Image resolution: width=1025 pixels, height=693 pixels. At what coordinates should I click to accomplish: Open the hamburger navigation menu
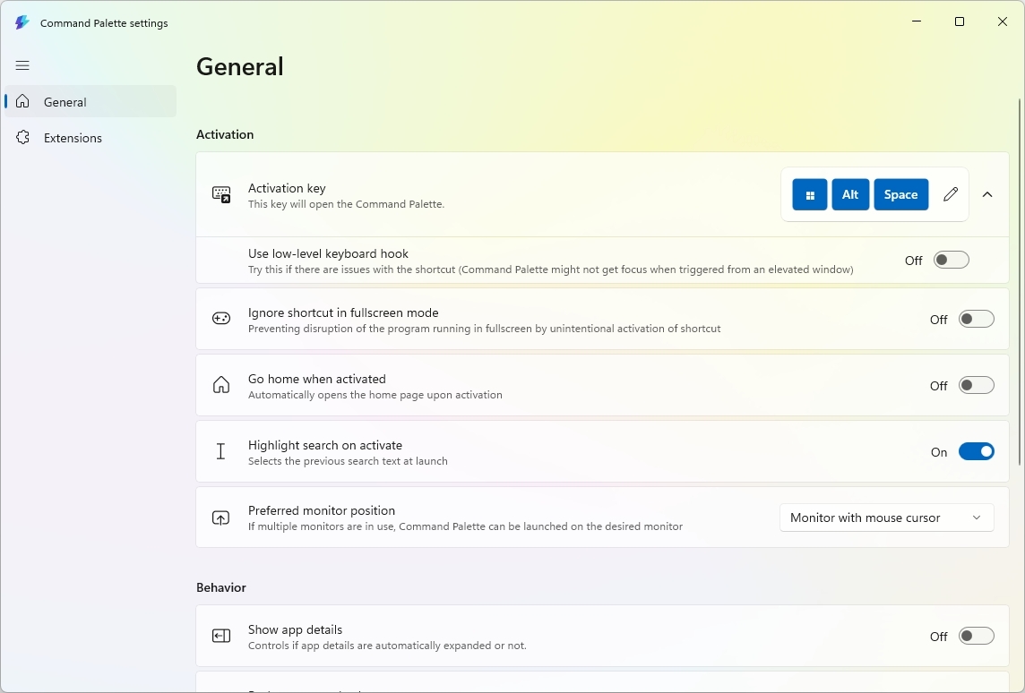(22, 65)
